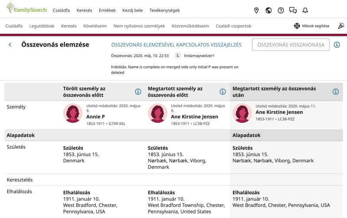Select the Közreműködéseim tab
Viewport: 347px width, 218px height.
(190, 26)
